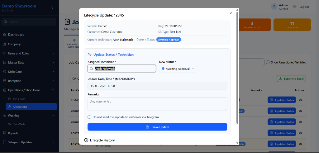Click the Master Data icon

5,63
